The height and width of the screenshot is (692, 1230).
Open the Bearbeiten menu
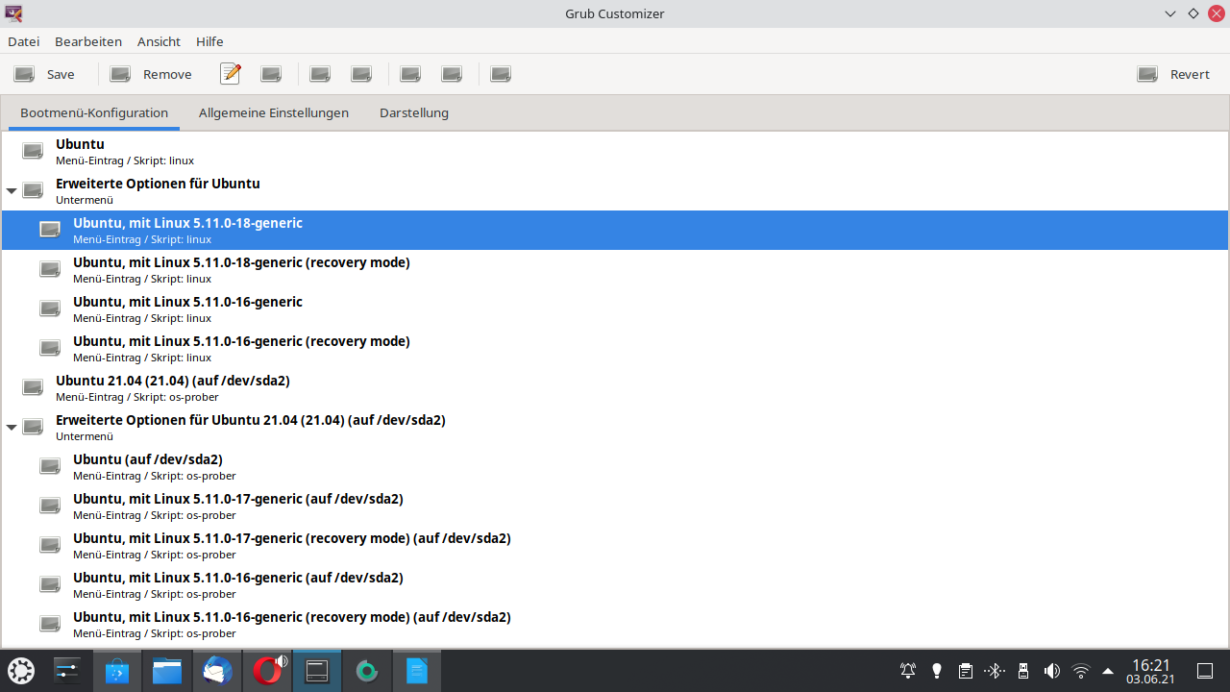[x=88, y=41]
